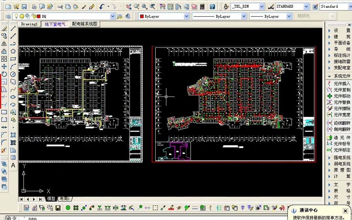Screen dimensions: 352x220
Task: Select the Line tool in draw toolbar
Action: coord(13,28)
